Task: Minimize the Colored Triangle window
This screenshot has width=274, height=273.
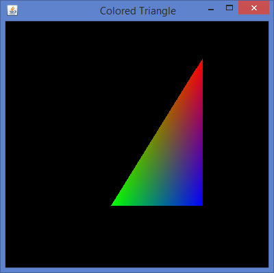Action: coord(211,10)
